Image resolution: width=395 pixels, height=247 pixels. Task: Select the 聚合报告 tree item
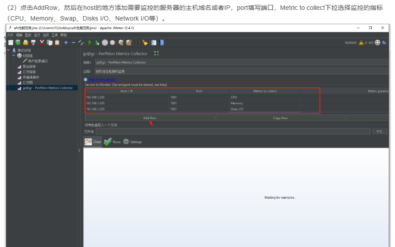tap(29, 67)
